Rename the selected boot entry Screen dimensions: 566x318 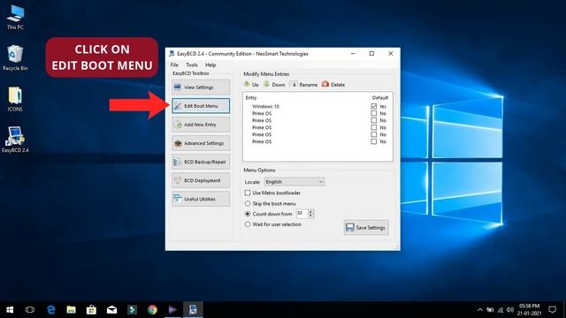[304, 85]
